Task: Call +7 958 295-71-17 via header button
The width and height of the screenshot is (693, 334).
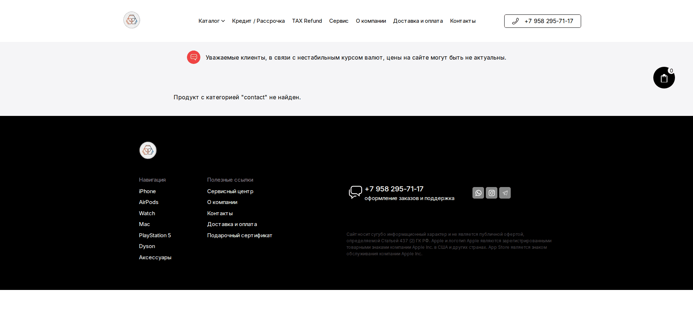Action: 549,21
